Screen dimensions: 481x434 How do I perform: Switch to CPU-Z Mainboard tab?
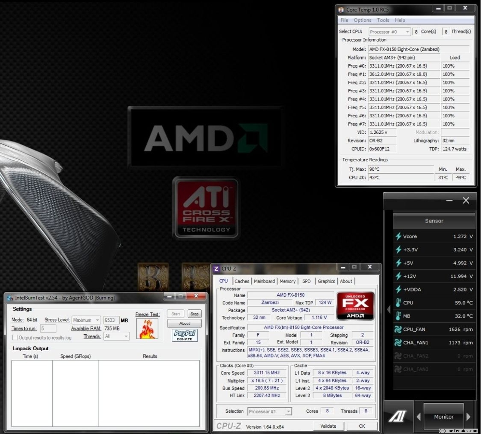264,281
